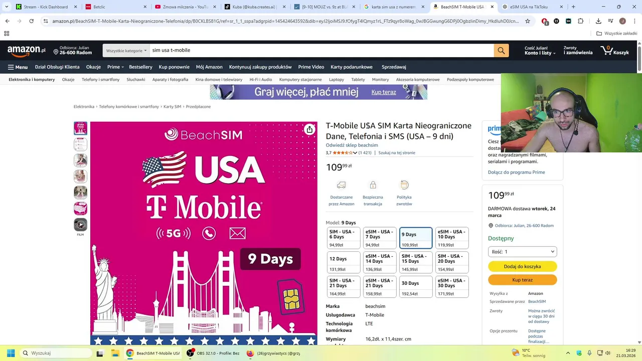The width and height of the screenshot is (642, 361).
Task: Select first product thumbnail image
Action: (80, 128)
